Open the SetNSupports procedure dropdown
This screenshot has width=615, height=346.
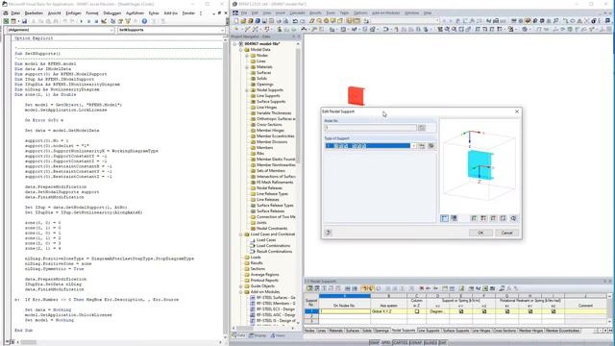(x=222, y=30)
